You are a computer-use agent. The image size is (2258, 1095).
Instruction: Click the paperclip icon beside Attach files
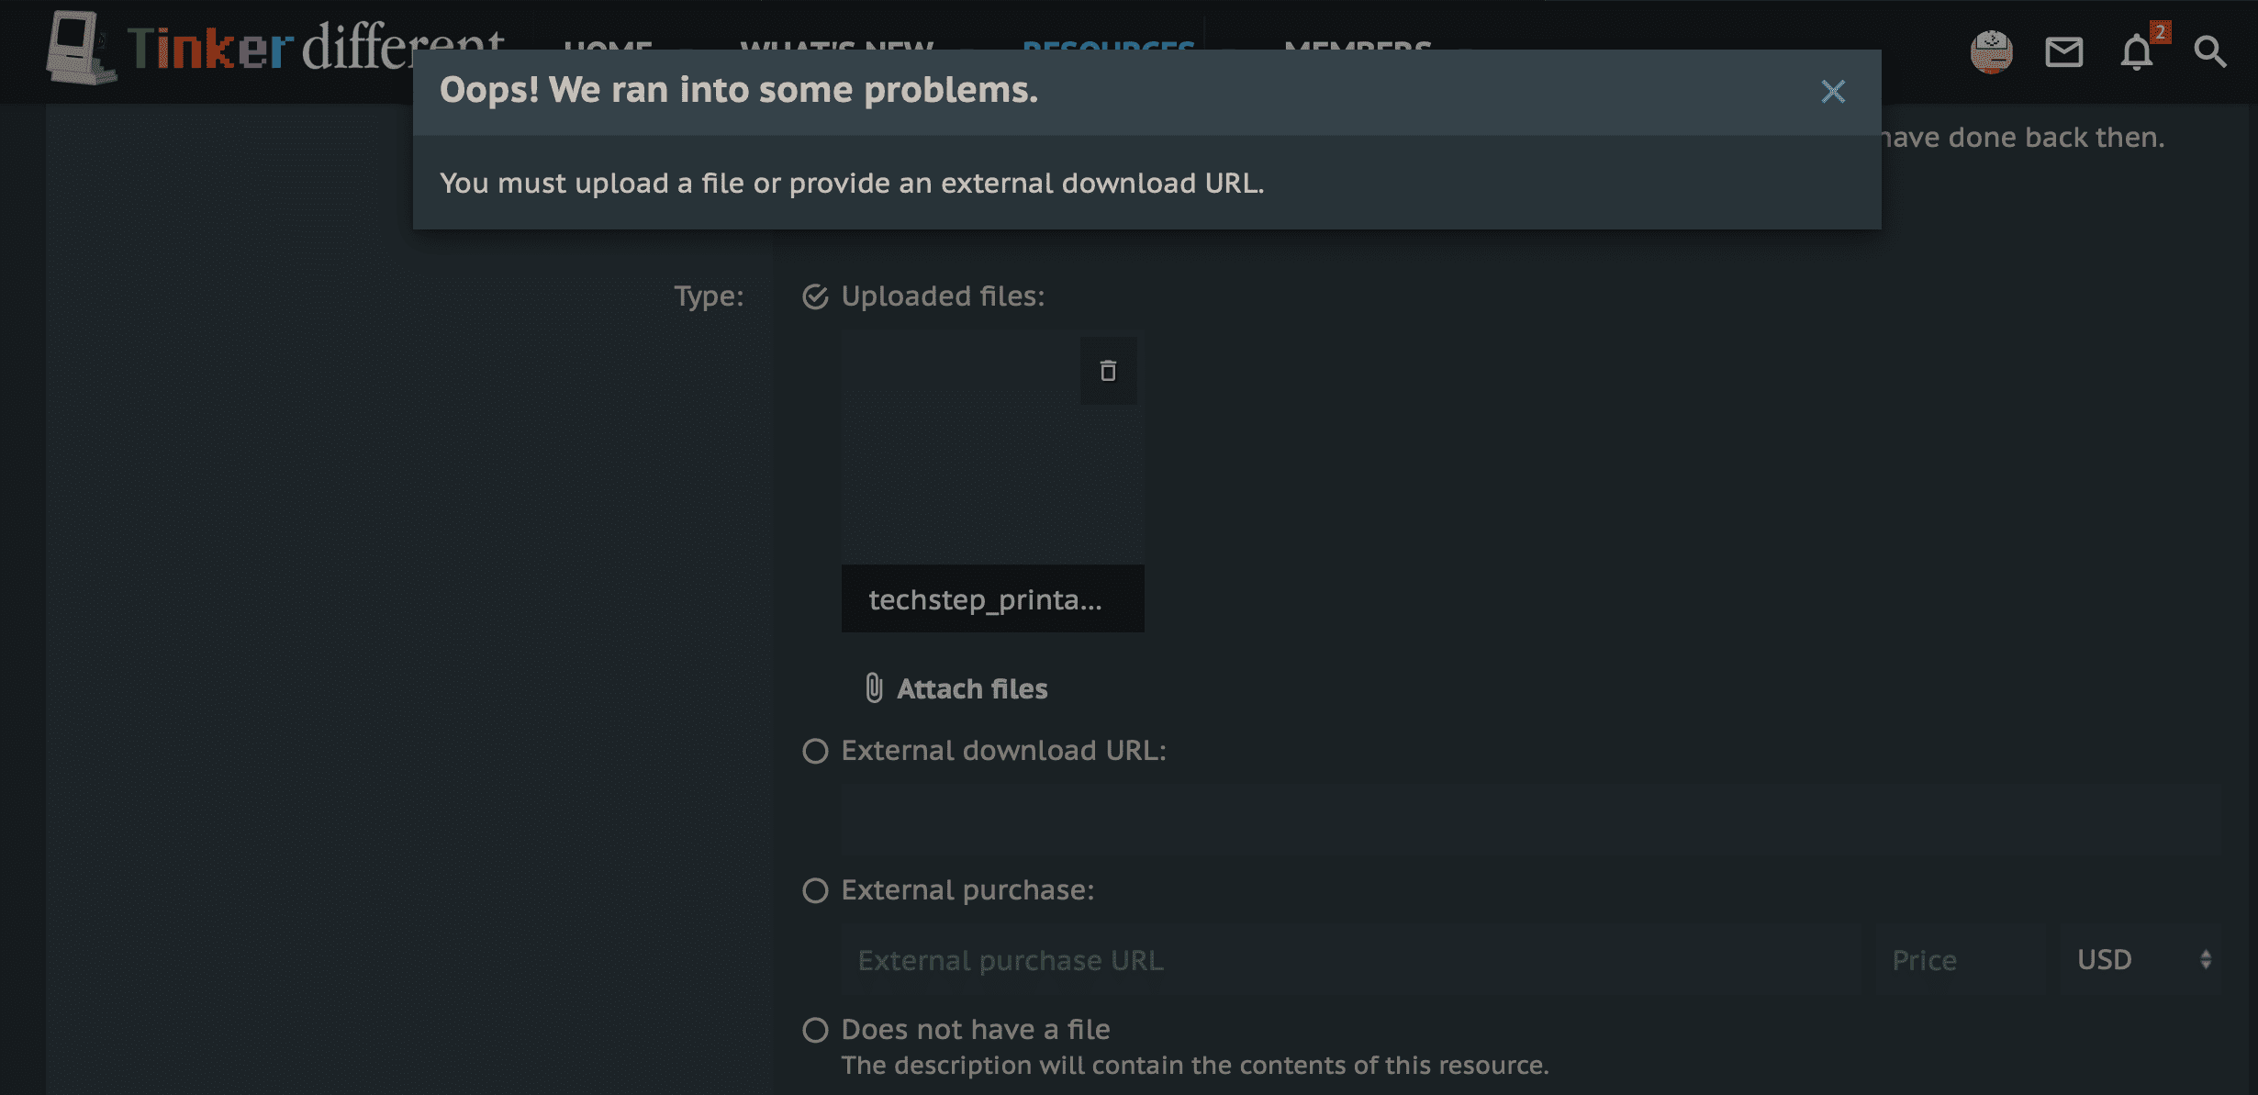coord(874,688)
